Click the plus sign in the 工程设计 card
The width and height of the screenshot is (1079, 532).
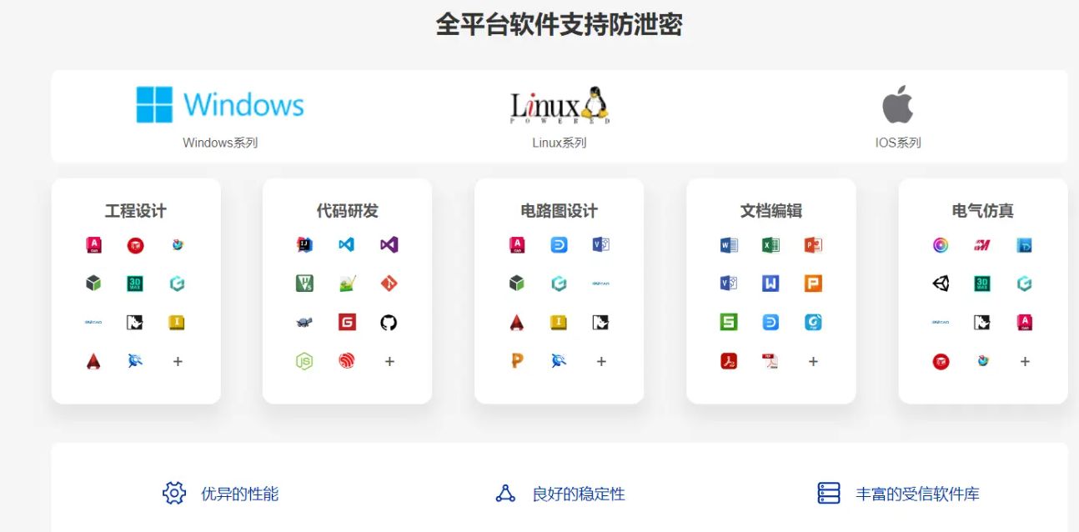point(177,361)
